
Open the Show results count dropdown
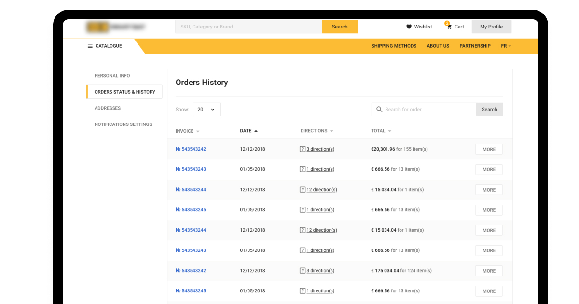[207, 109]
